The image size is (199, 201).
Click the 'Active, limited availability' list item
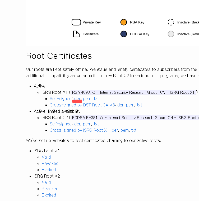(x=57, y=111)
